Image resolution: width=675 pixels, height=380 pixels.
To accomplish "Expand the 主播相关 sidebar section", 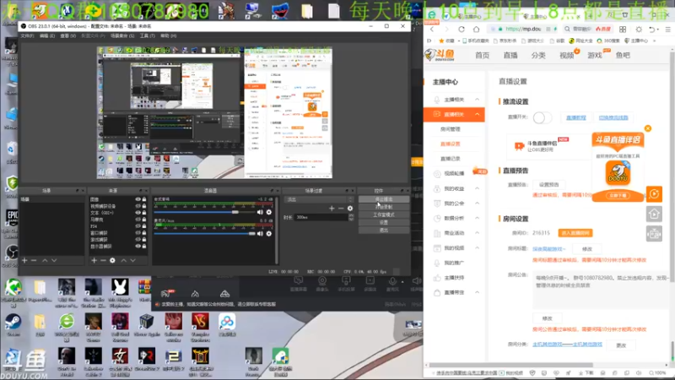I will click(x=477, y=100).
